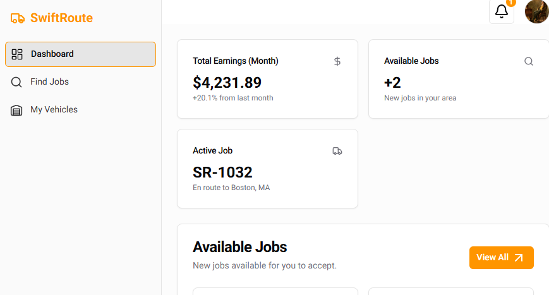The height and width of the screenshot is (295, 549).
Task: Click the magnifier icon in Available Jobs card
Action: (x=529, y=61)
